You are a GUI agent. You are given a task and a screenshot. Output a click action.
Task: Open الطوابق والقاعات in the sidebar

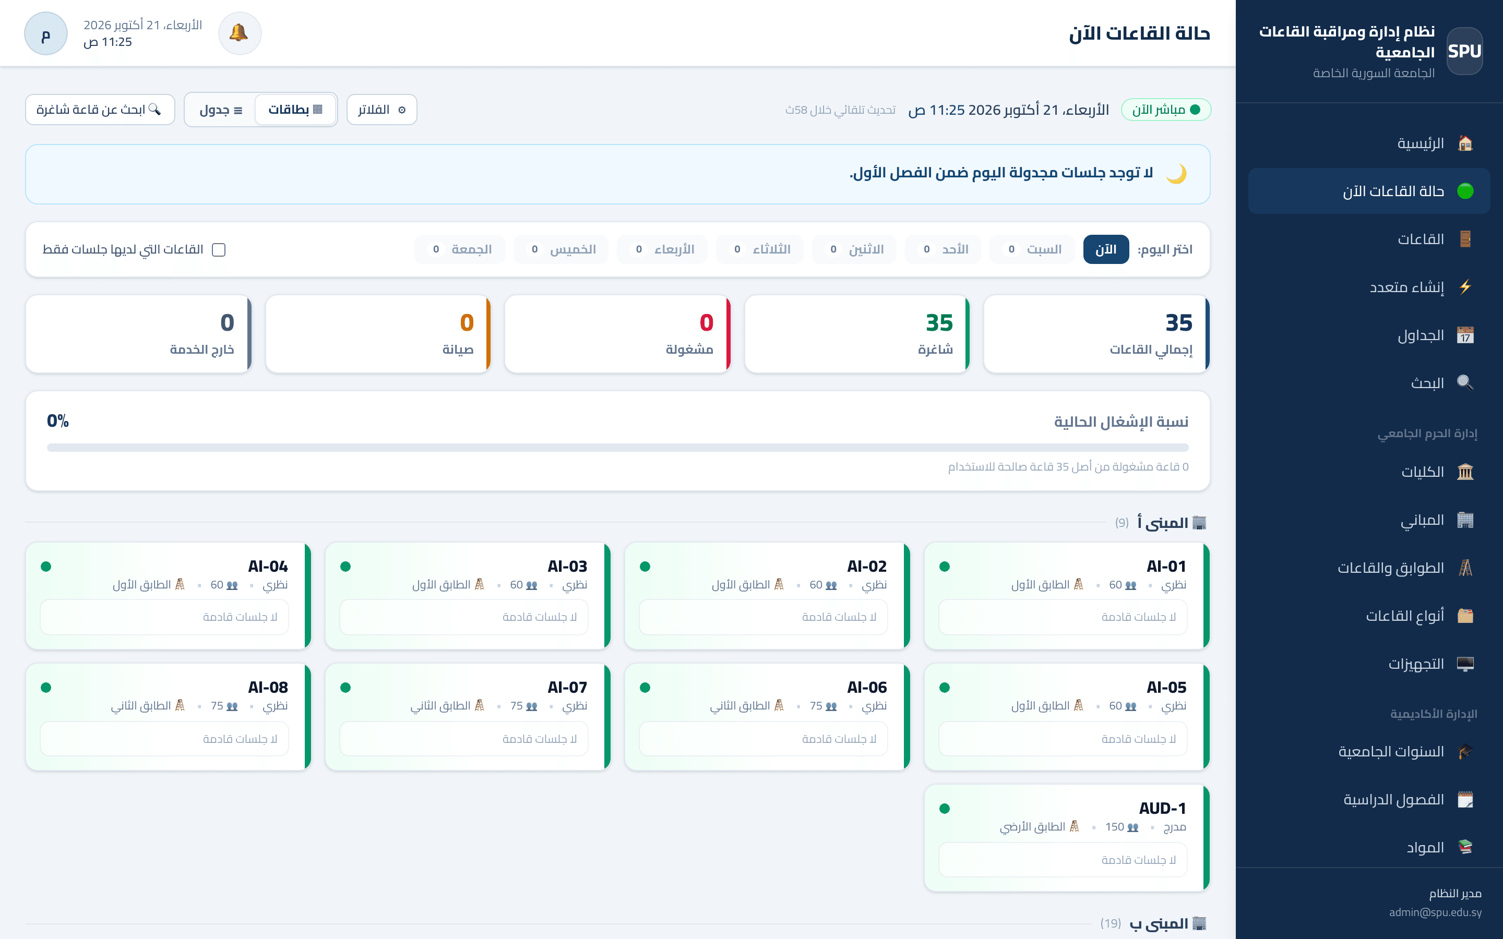point(1369,568)
